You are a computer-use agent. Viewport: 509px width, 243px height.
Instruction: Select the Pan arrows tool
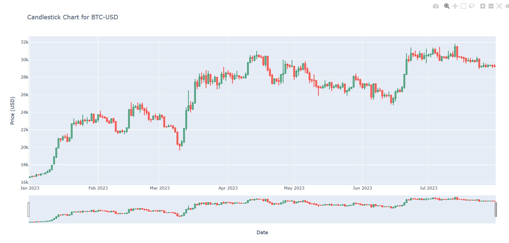(455, 6)
